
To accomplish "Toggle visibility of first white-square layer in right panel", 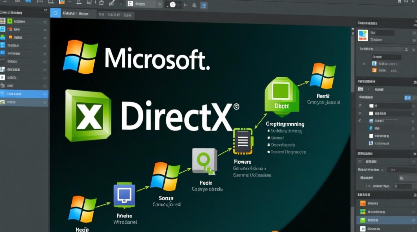I will pyautogui.click(x=360, y=105).
